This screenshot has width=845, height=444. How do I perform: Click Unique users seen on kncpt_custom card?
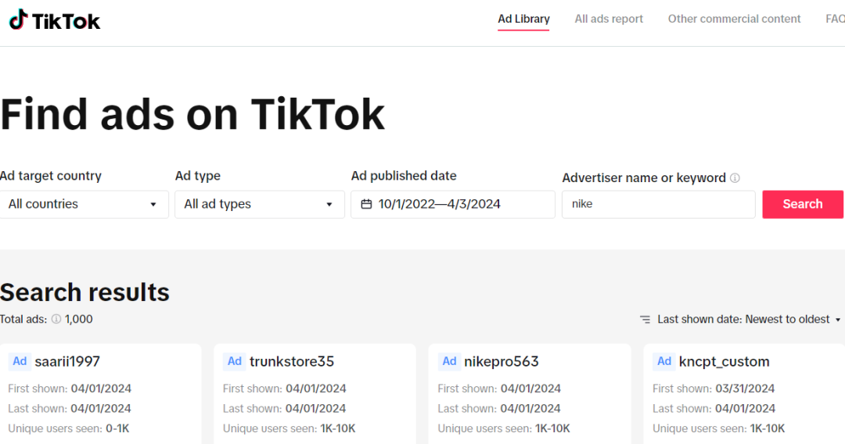719,429
